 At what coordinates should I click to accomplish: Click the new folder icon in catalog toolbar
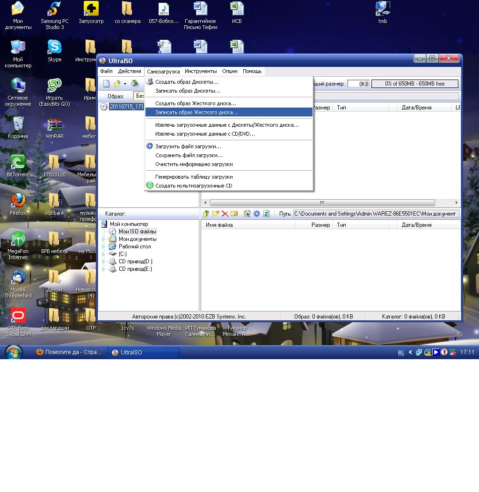216,214
